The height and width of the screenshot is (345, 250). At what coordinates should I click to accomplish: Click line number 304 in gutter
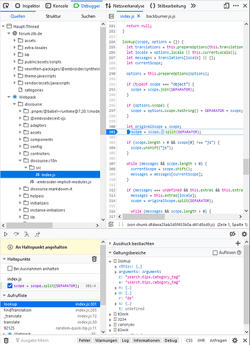point(112,148)
